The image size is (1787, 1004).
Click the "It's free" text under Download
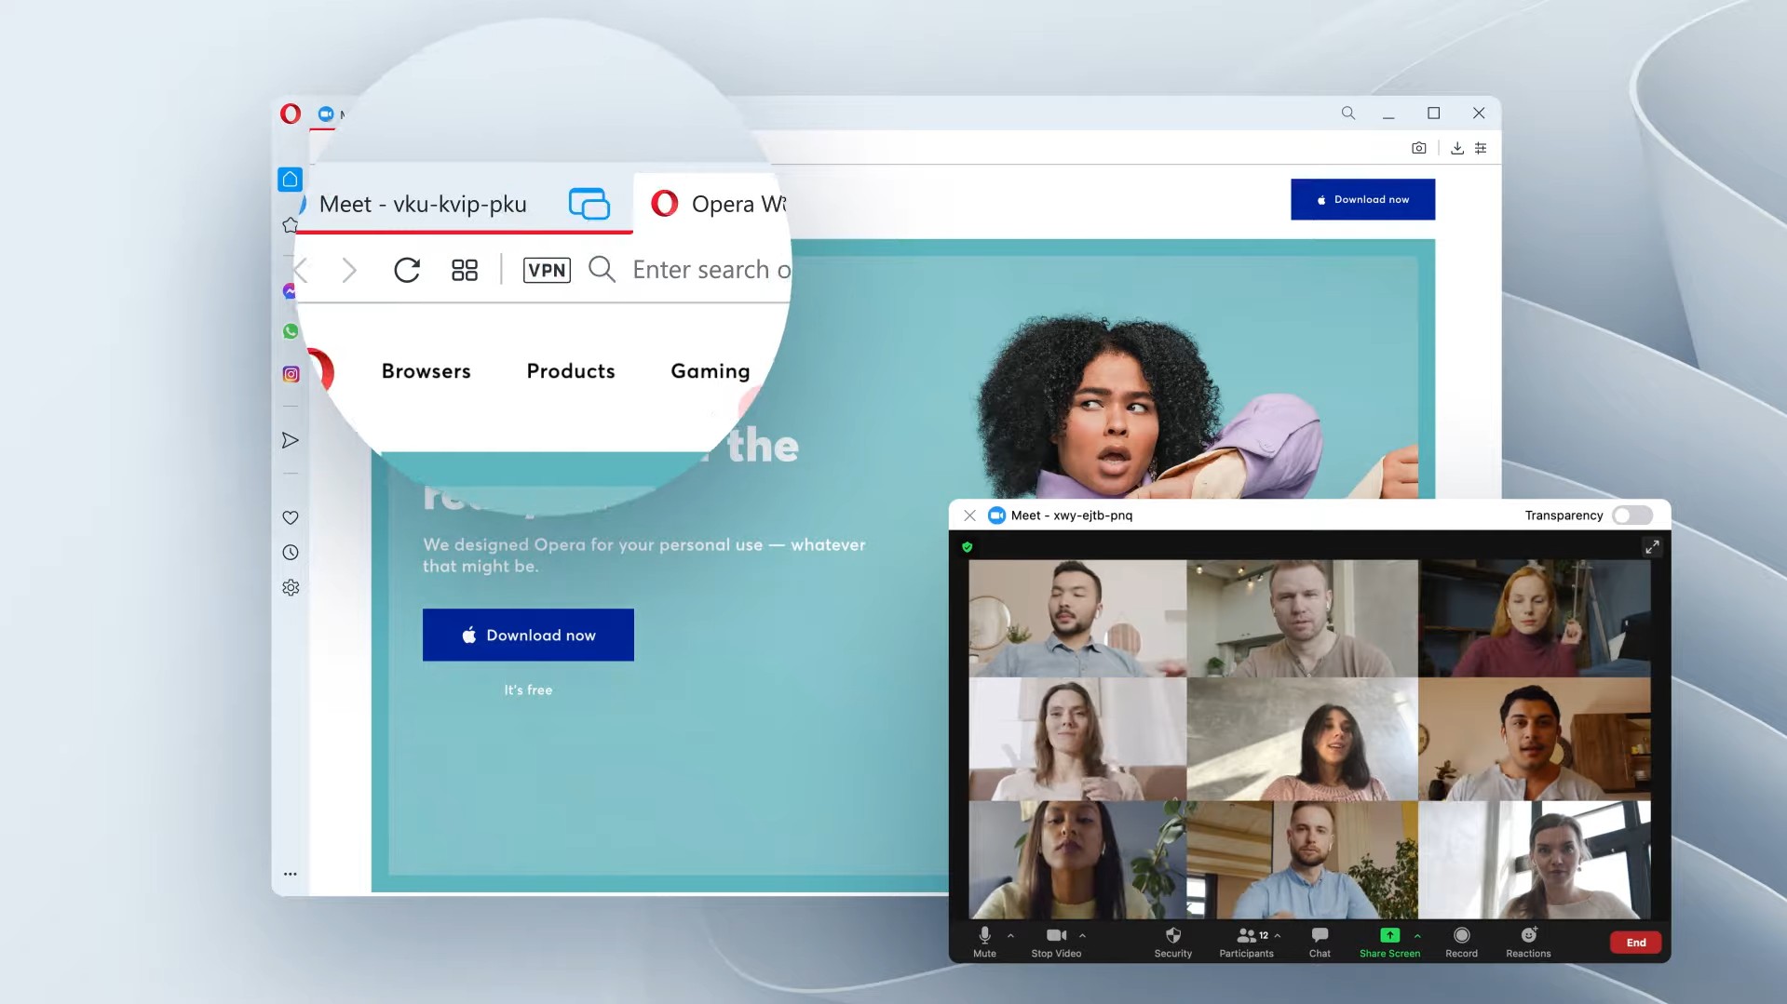coord(528,689)
